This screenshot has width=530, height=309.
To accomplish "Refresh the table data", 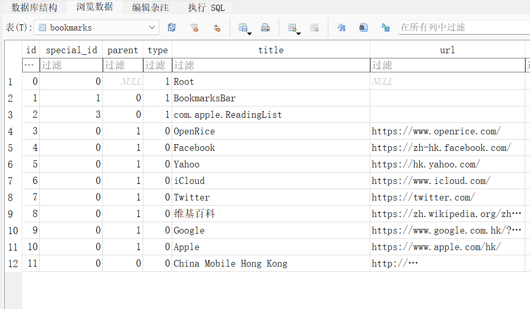I will pyautogui.click(x=172, y=27).
